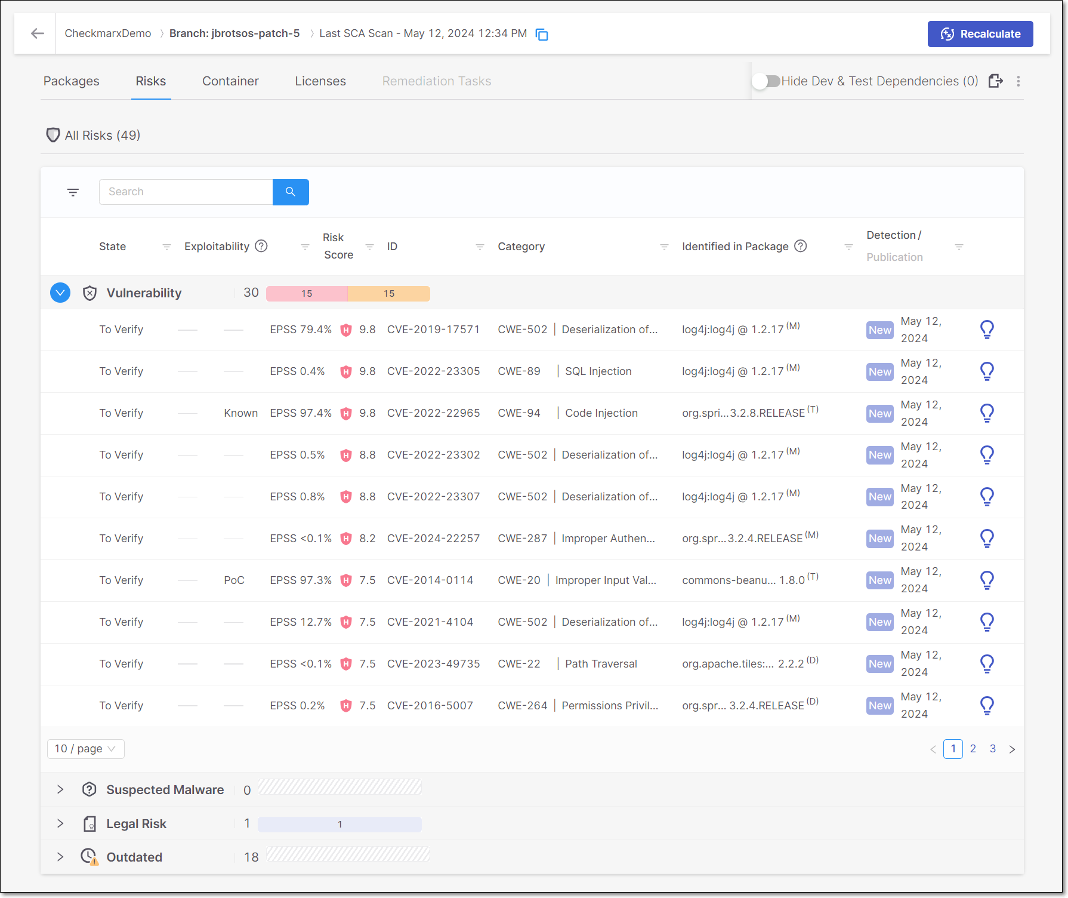This screenshot has height=898, width=1068.
Task: Toggle Hide Dev & Test Dependencies switch
Action: 766,81
